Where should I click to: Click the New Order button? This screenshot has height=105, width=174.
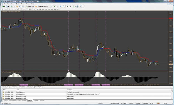pyautogui.click(x=30, y=7)
